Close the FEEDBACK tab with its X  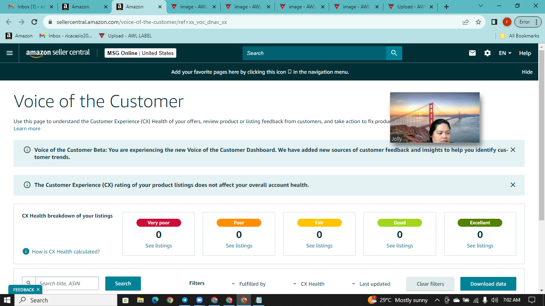[x=38, y=290]
